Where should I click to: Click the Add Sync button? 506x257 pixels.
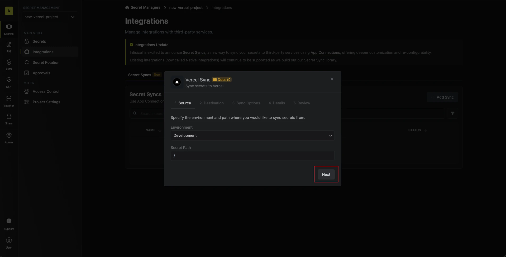[442, 97]
